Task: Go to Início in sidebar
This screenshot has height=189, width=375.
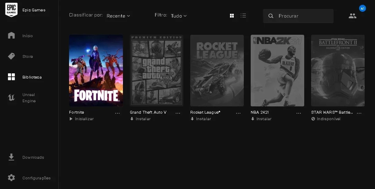Action: 28,36
